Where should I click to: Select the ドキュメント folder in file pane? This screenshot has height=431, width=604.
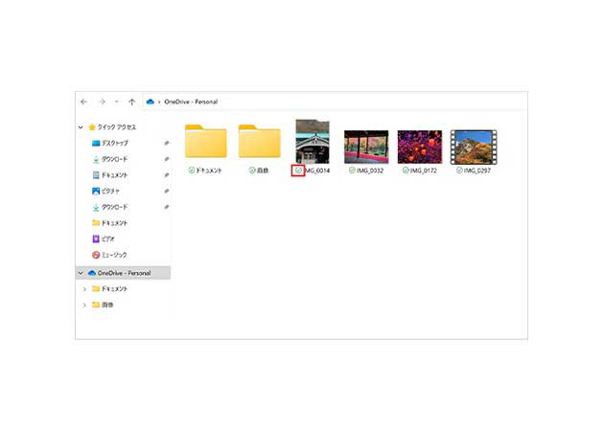pos(206,141)
